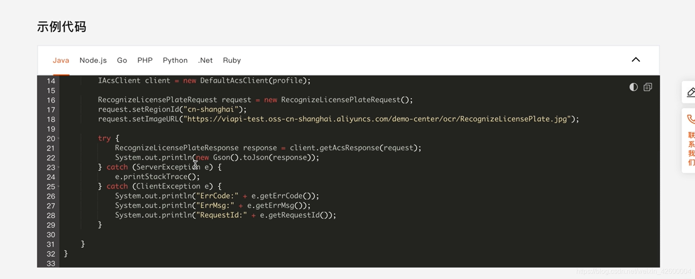The image size is (695, 279).
Task: Click the try keyword on line 20
Action: (x=104, y=138)
